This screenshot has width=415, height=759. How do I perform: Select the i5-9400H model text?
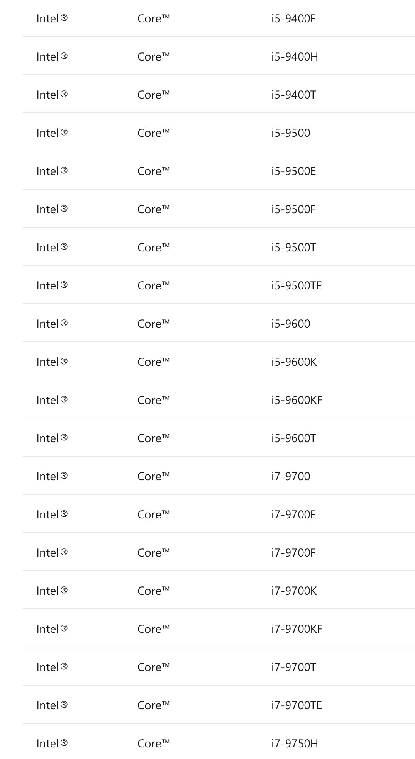point(295,57)
